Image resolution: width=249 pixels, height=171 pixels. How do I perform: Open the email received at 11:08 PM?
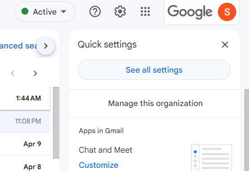coord(25,121)
